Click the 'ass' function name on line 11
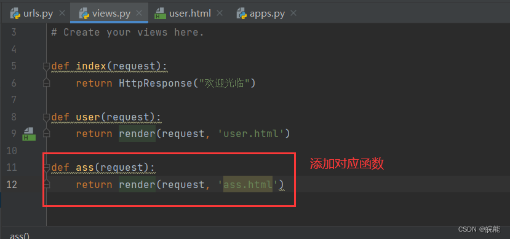 [x=85, y=168]
